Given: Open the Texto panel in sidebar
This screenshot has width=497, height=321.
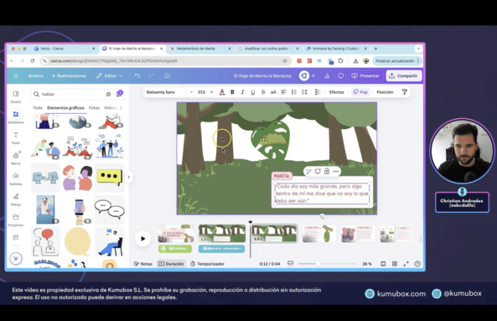Looking at the screenshot, I should [16, 137].
